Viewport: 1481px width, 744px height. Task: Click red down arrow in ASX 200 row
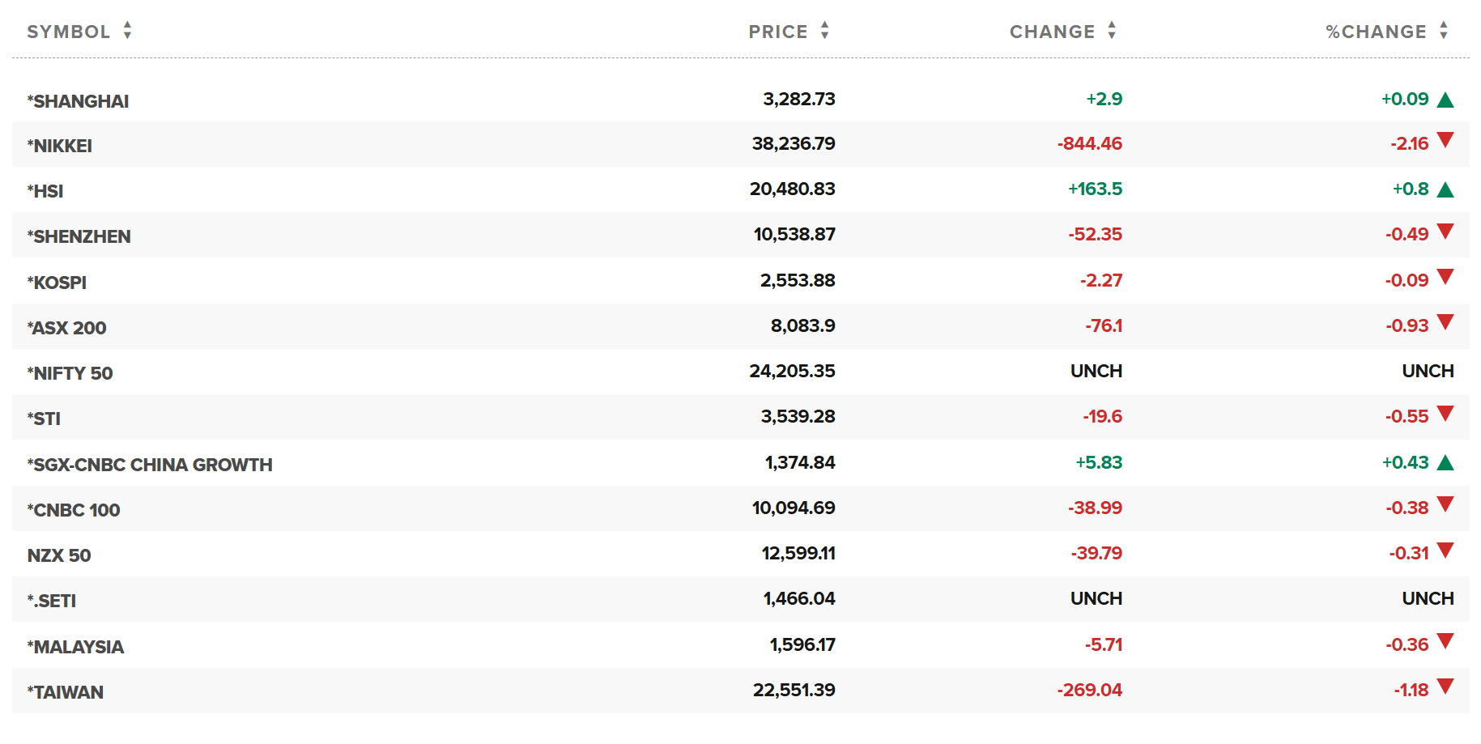click(x=1445, y=323)
